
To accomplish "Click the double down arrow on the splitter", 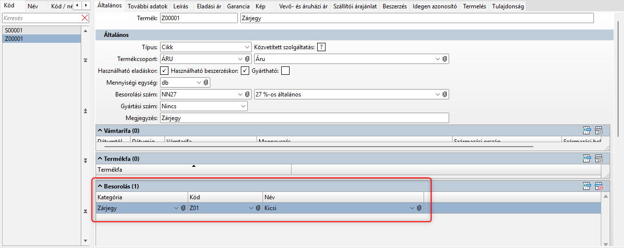I will click(x=86, y=161).
